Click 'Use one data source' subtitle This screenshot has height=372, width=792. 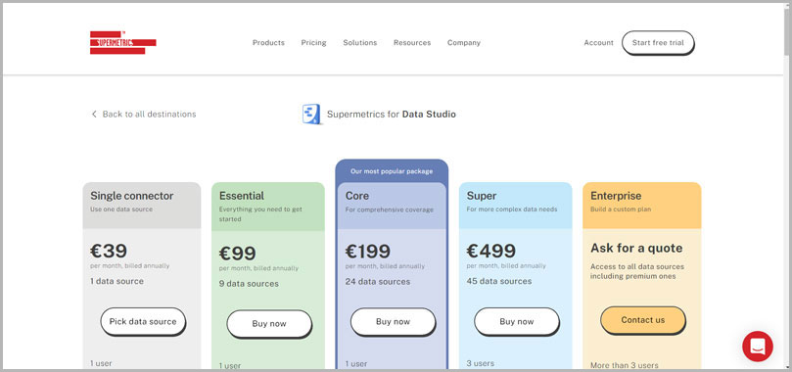[x=121, y=209]
